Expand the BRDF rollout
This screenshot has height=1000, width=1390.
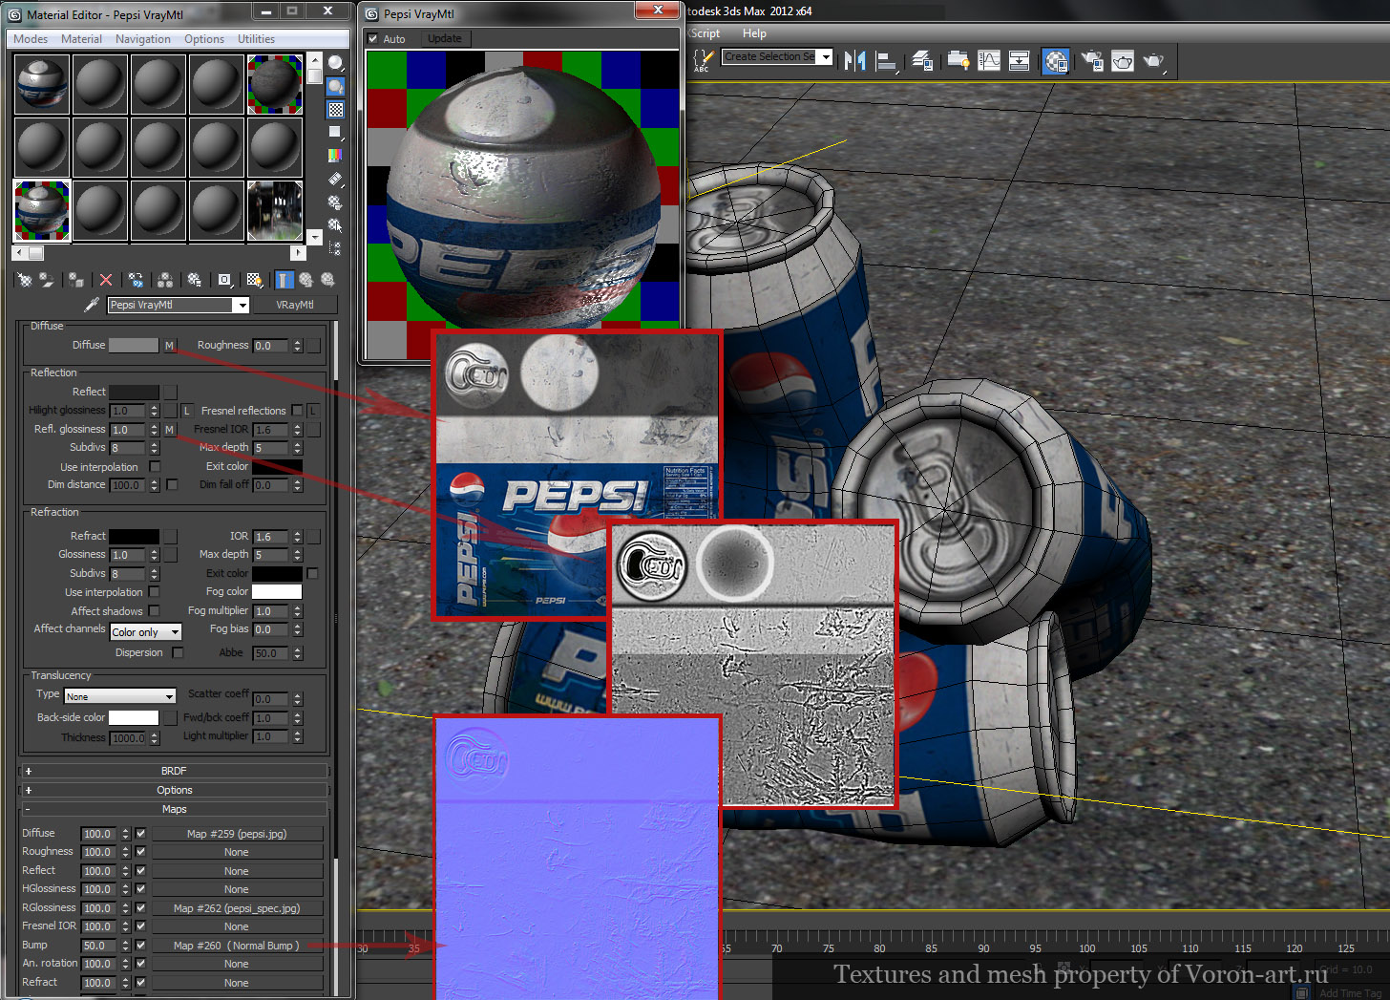(174, 771)
